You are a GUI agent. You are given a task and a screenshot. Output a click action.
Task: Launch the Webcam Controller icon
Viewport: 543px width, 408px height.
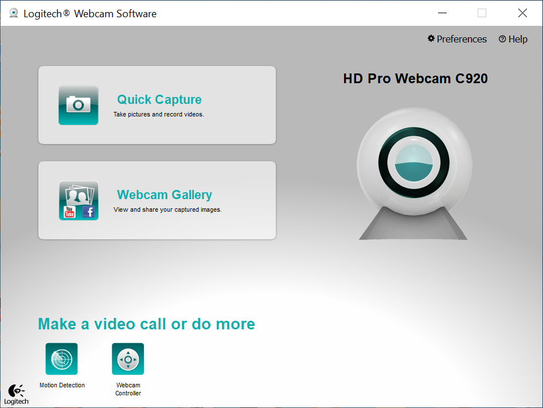[128, 359]
